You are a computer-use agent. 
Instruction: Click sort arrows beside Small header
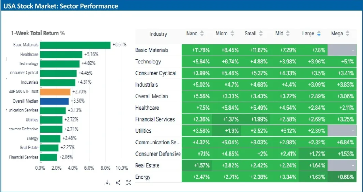pyautogui.click(x=261, y=34)
